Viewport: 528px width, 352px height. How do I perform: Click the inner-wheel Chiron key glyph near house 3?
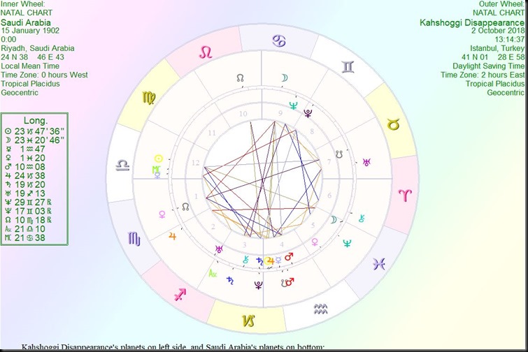point(245,259)
